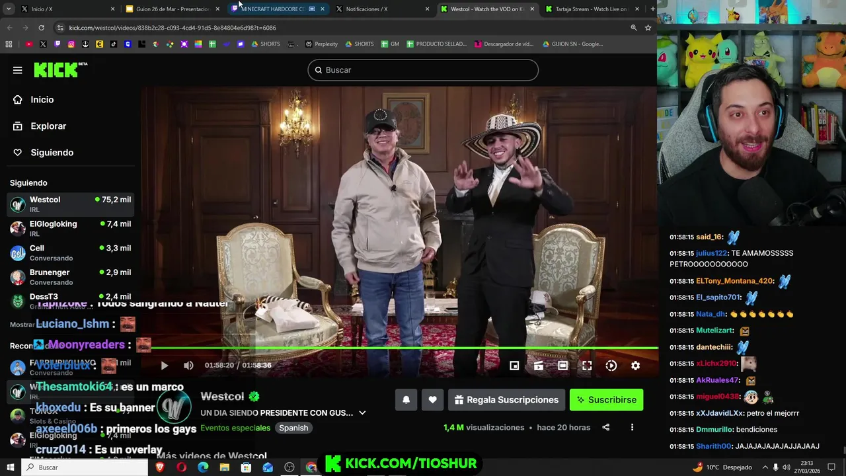Open system volume icon in tray

point(785,467)
